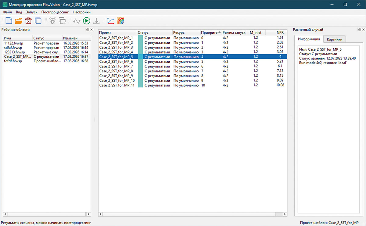The image size is (366, 226).
Task: Float the Рабочие области panel
Action: coord(87,30)
